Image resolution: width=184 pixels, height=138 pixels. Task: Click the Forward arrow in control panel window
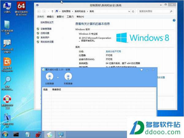(x=44, y=11)
